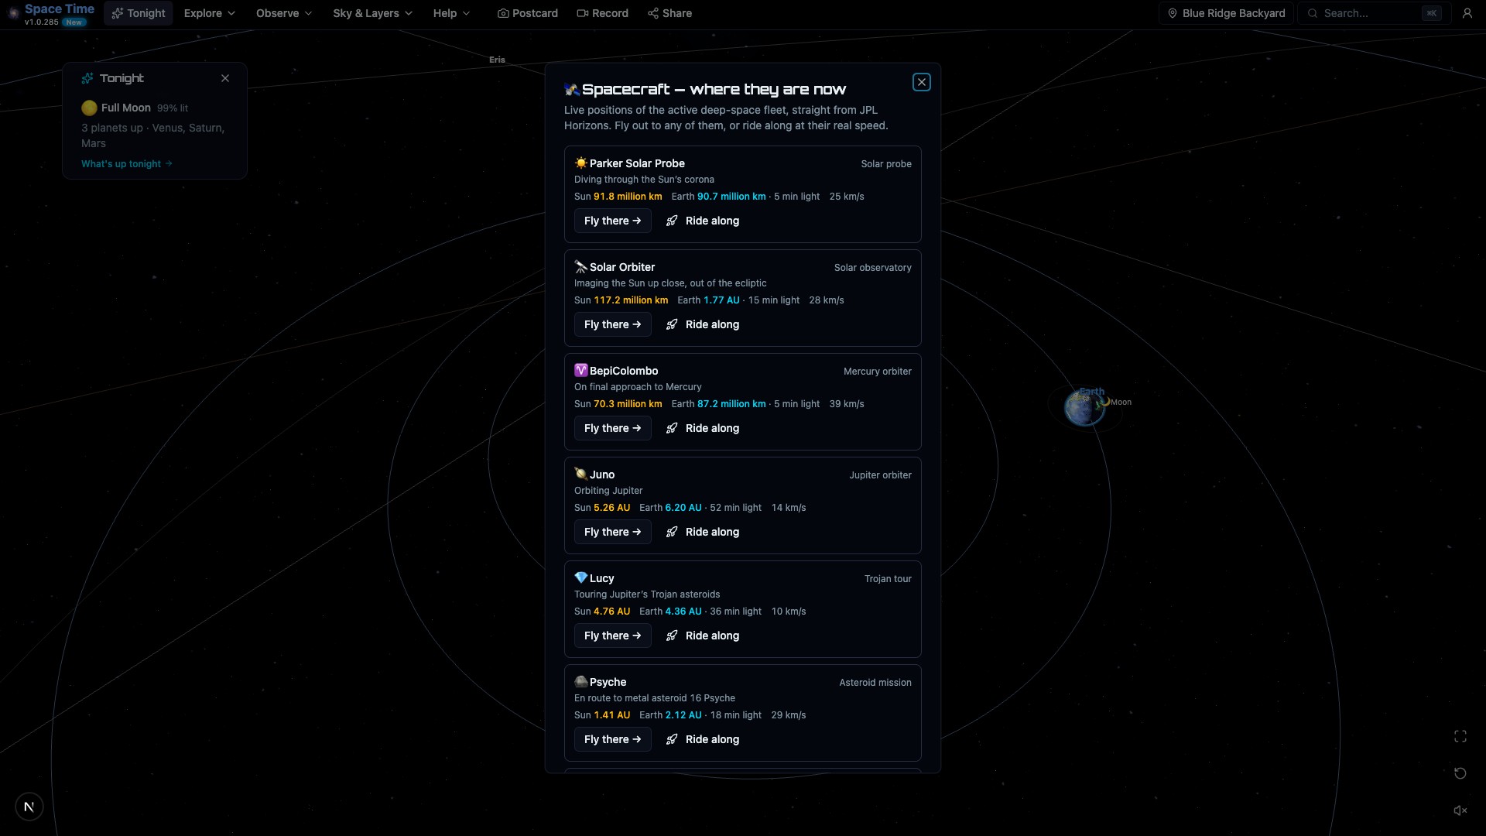Open the Help dropdown menu
The width and height of the screenshot is (1486, 836).
tap(451, 13)
